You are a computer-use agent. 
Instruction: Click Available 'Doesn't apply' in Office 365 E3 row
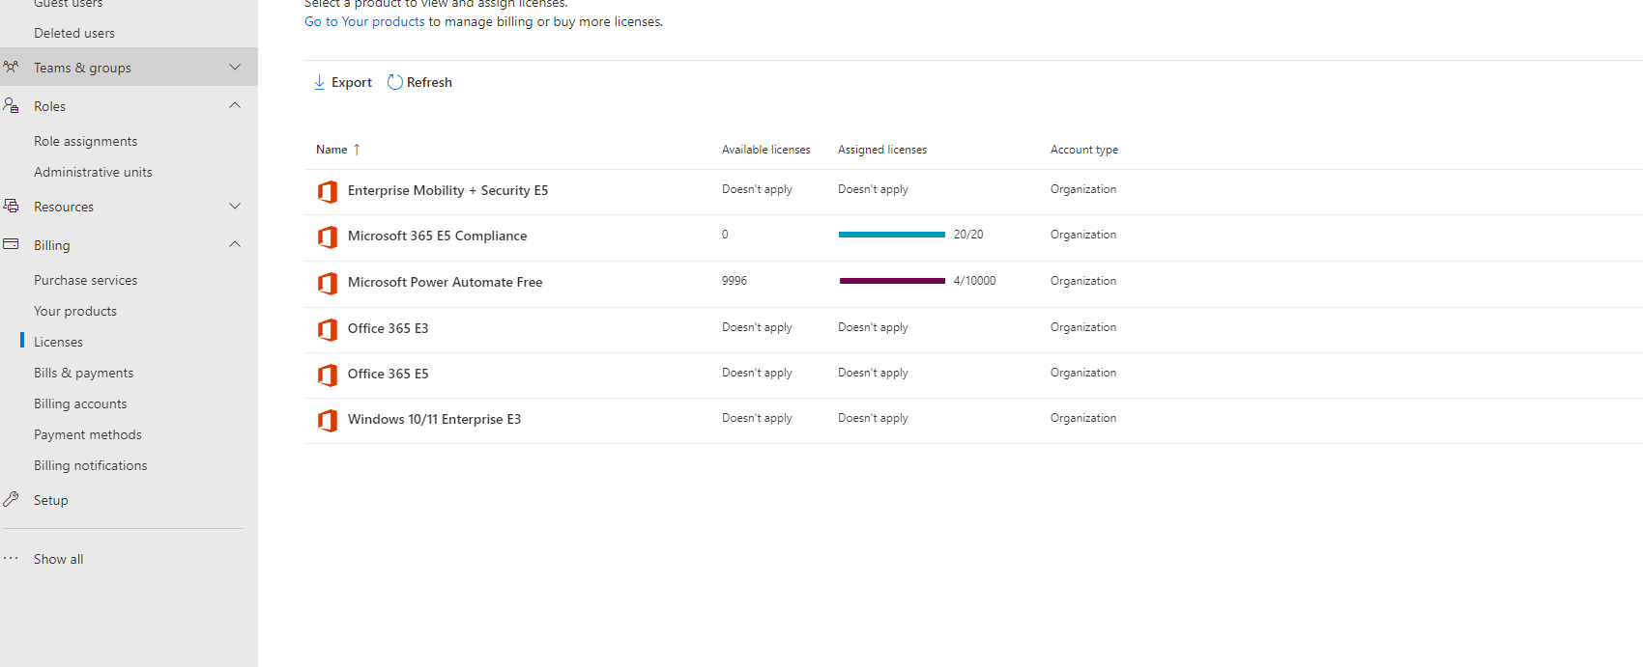pos(757,327)
